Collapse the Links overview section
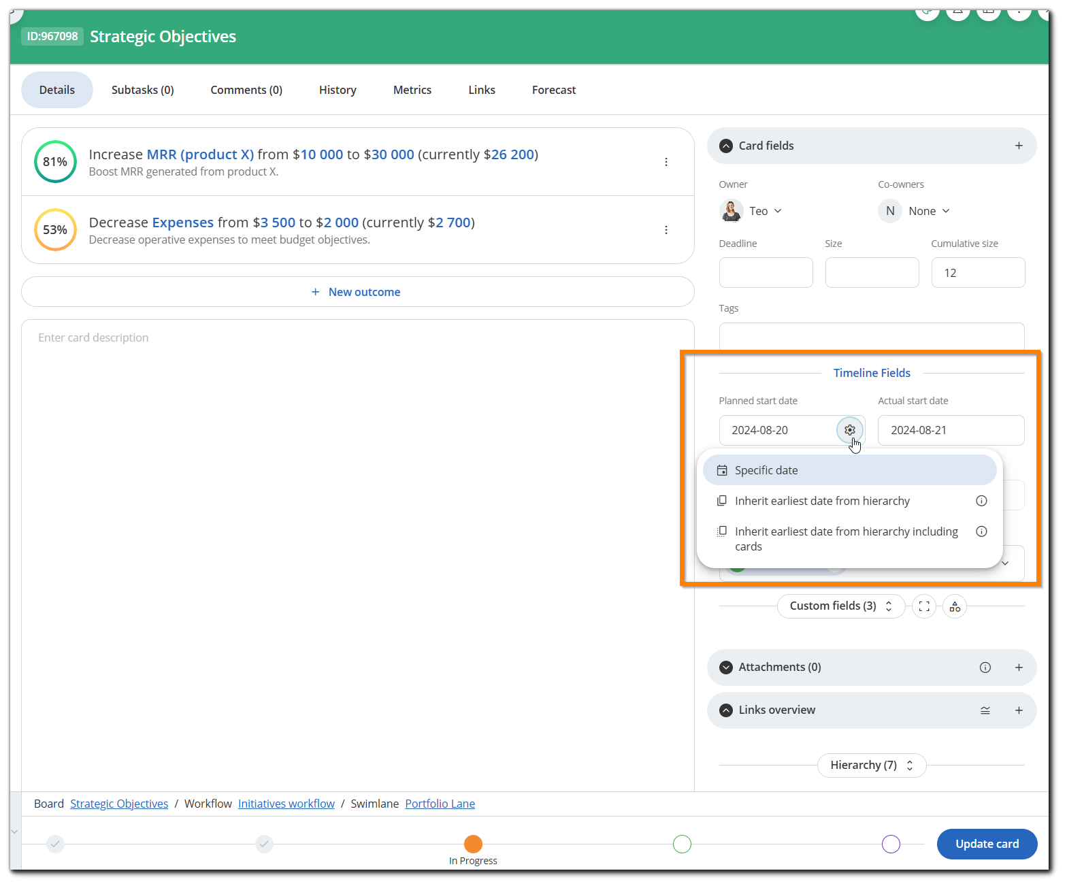This screenshot has height=888, width=1067. [726, 710]
